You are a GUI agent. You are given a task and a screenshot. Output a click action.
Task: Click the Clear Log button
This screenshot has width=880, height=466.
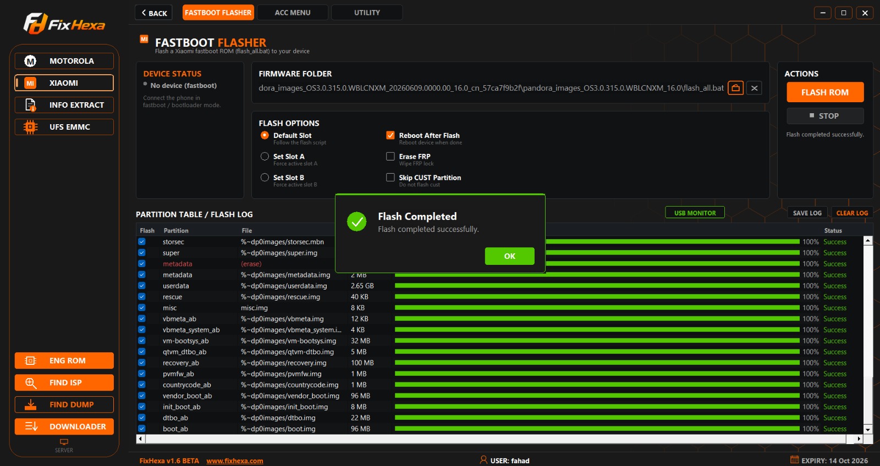852,213
